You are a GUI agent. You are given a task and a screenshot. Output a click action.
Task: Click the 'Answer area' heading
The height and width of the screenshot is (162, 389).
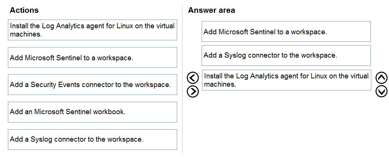(211, 10)
